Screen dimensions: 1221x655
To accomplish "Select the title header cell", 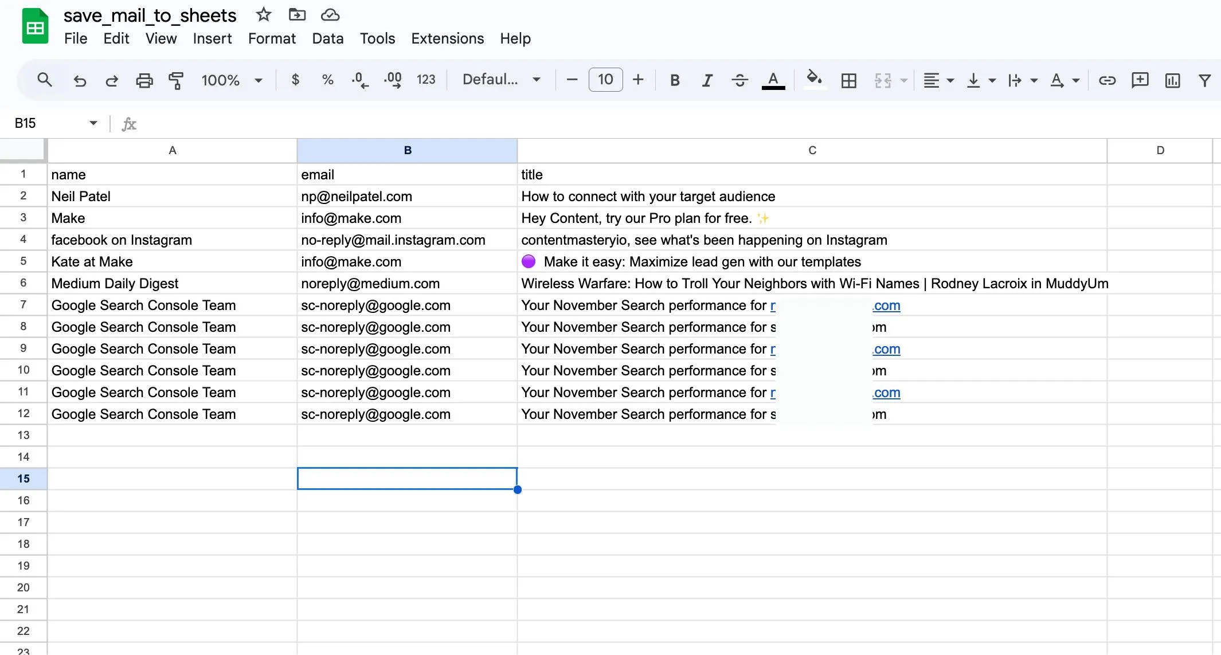I will [x=812, y=175].
